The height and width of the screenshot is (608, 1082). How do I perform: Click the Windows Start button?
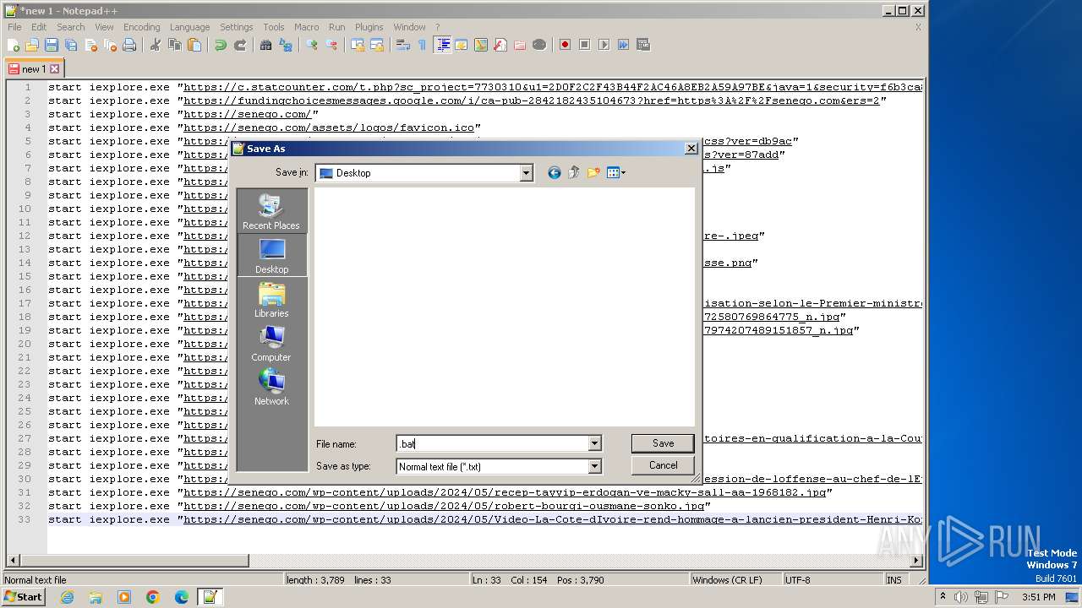24,597
